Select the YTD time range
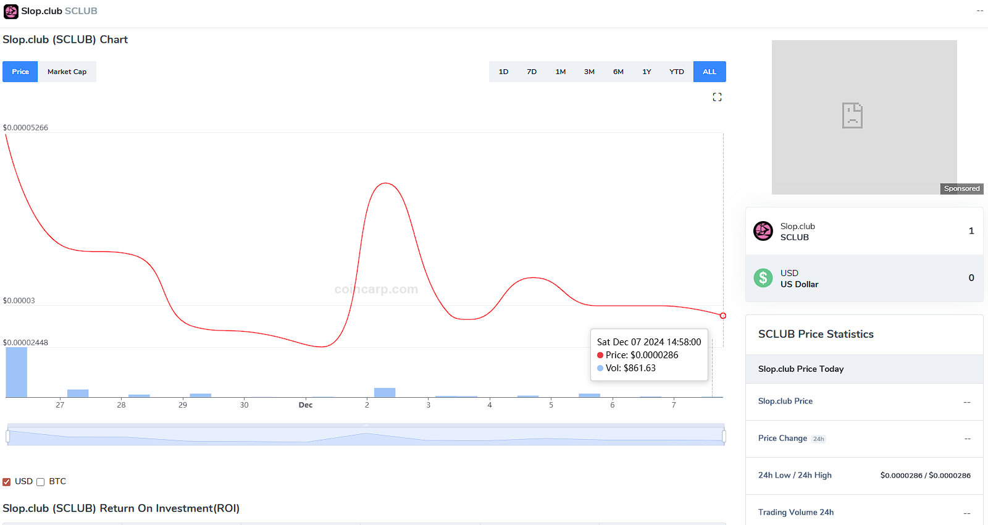The image size is (988, 525). 677,72
